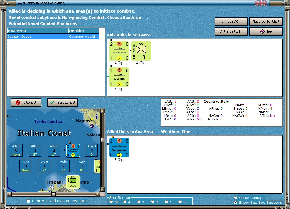Image resolution: width=290 pixels, height=209 pixels.
Task: Select sea section 4 radio button
Action: (125, 202)
